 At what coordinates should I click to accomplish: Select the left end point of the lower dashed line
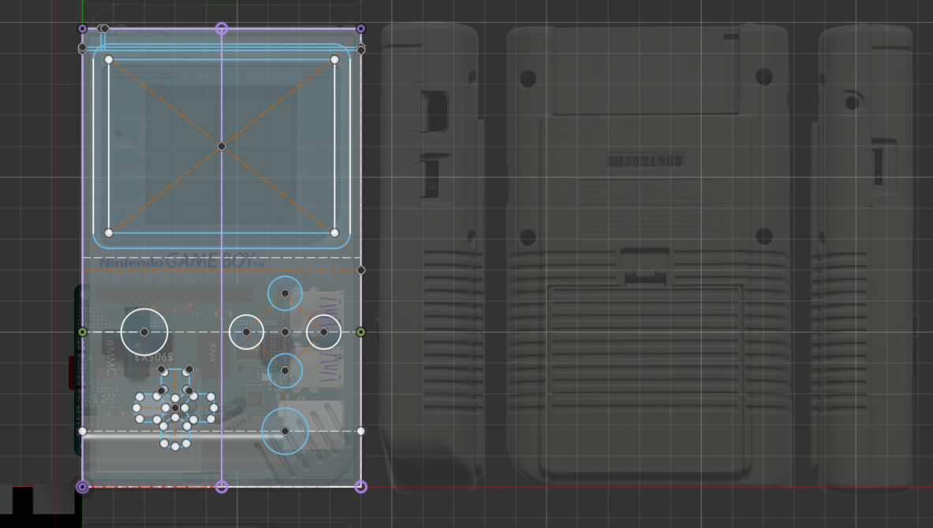(x=83, y=432)
